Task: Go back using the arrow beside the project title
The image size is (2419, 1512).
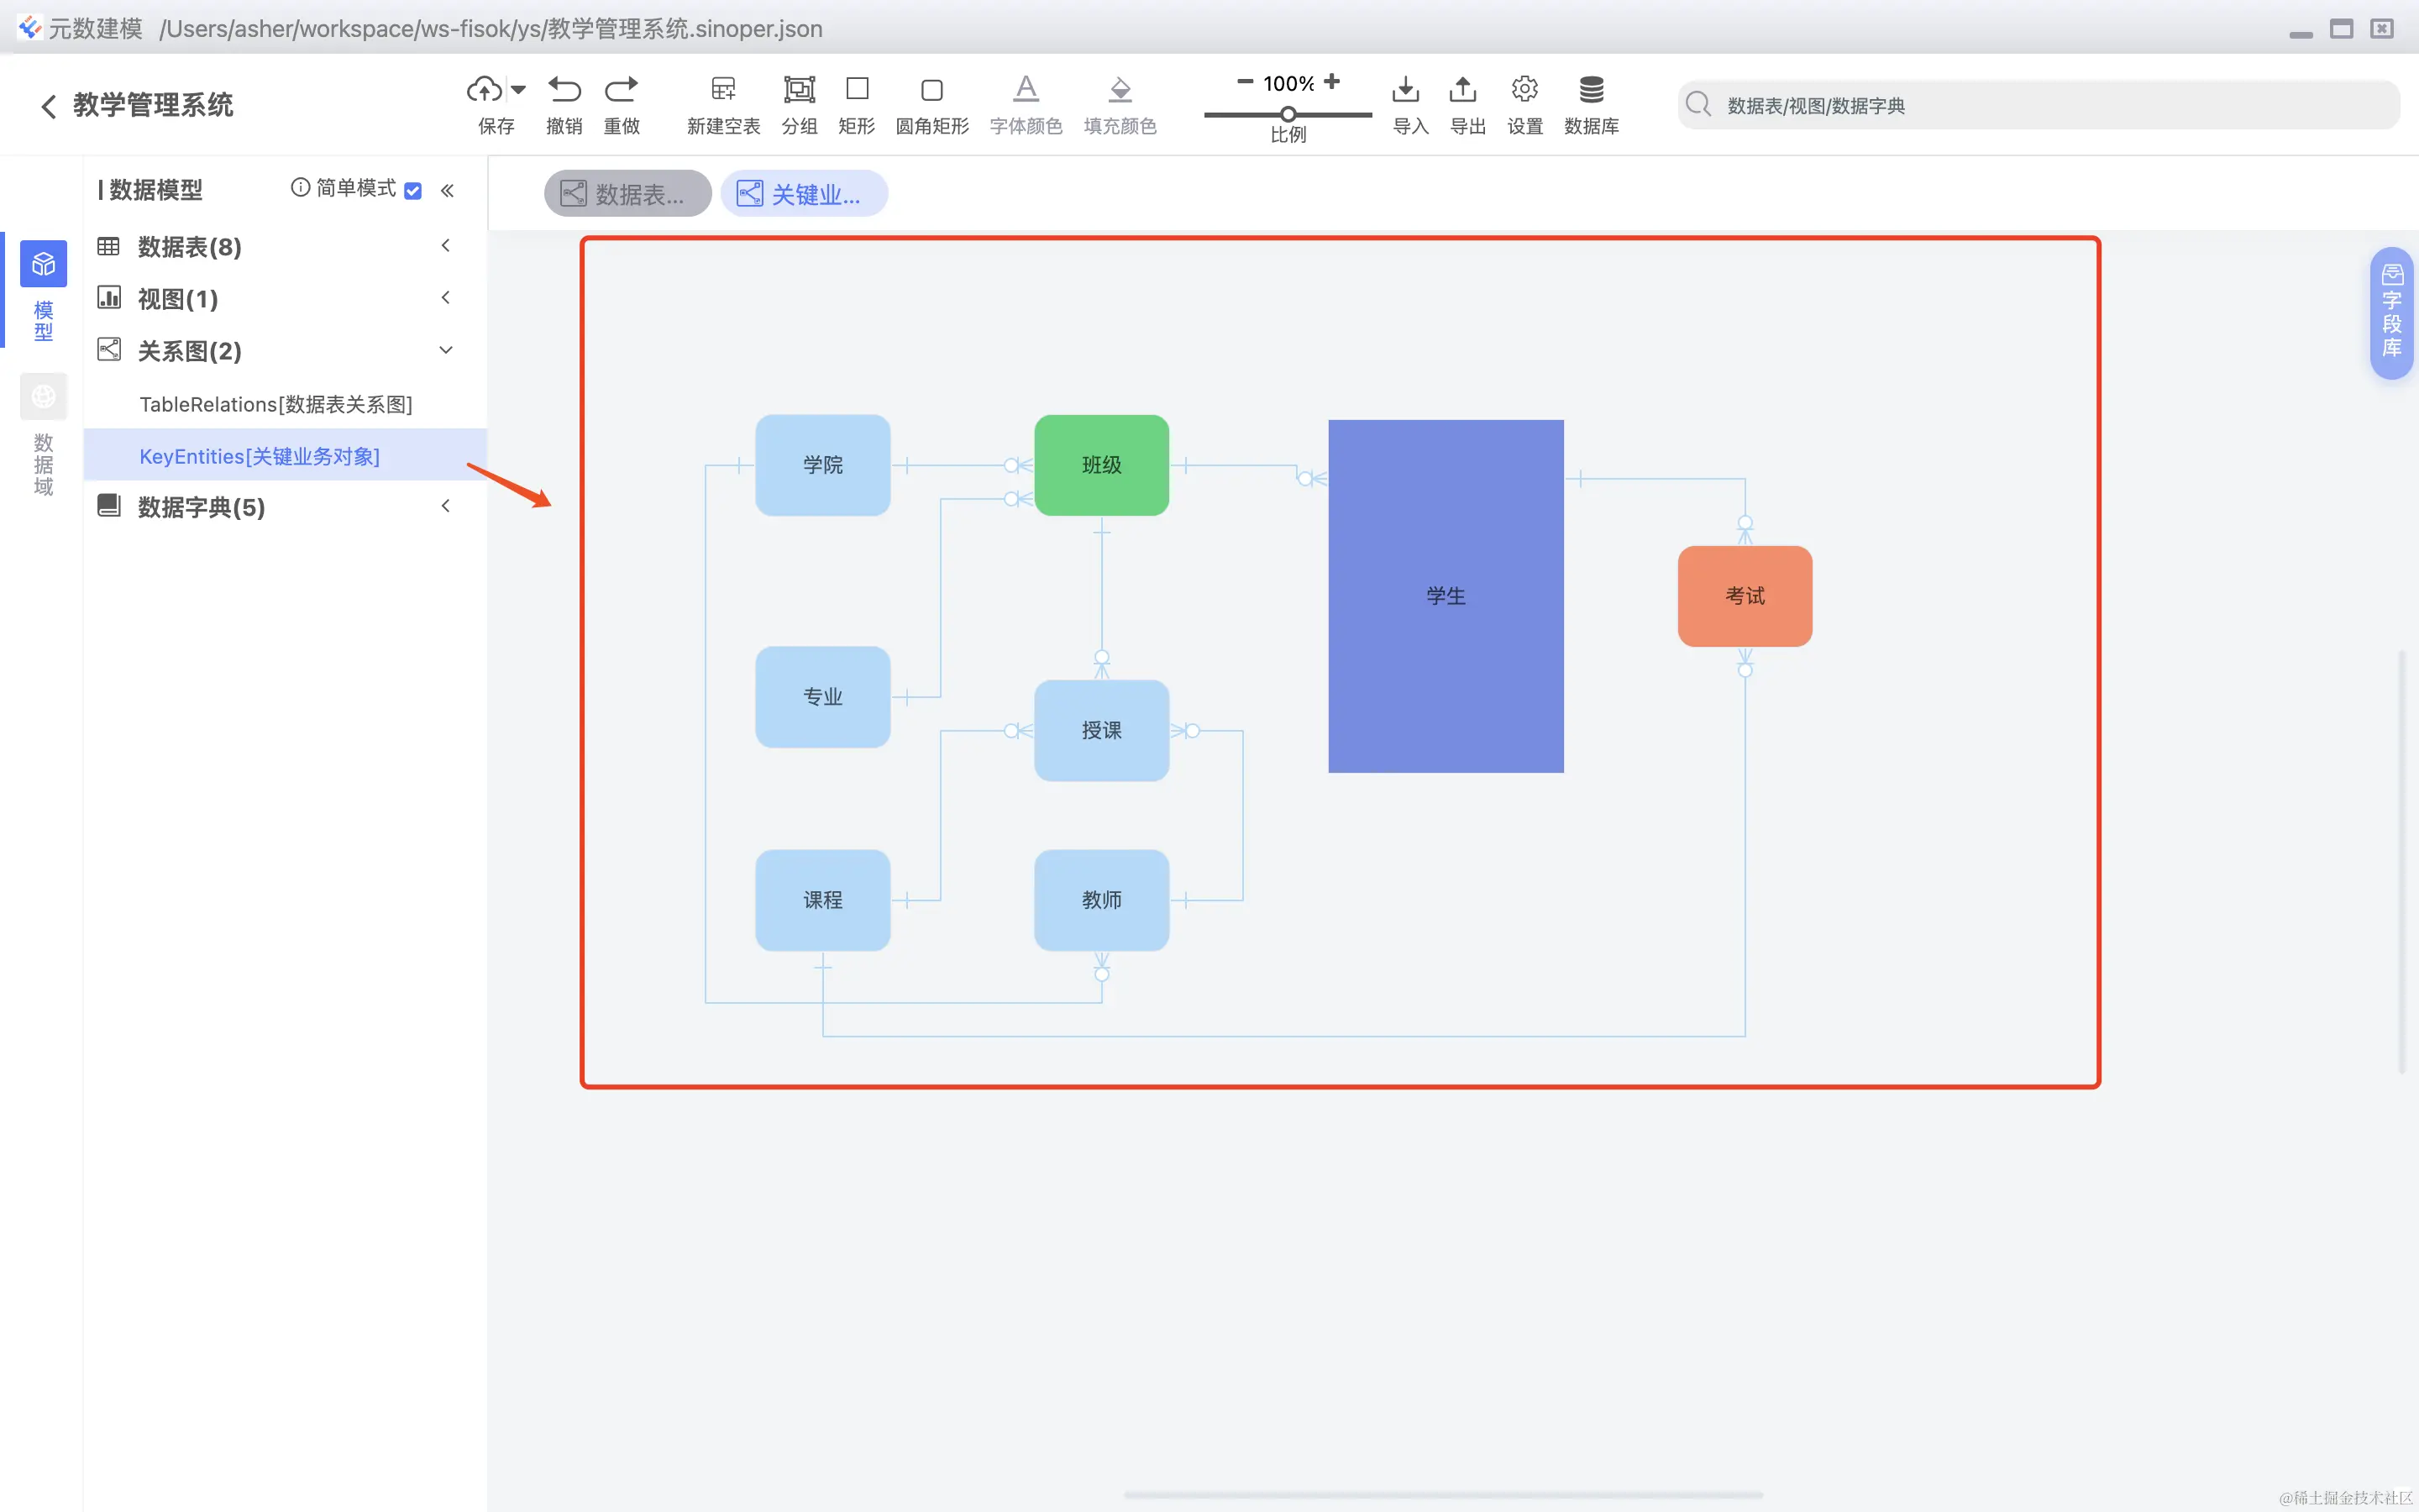Action: click(48, 106)
